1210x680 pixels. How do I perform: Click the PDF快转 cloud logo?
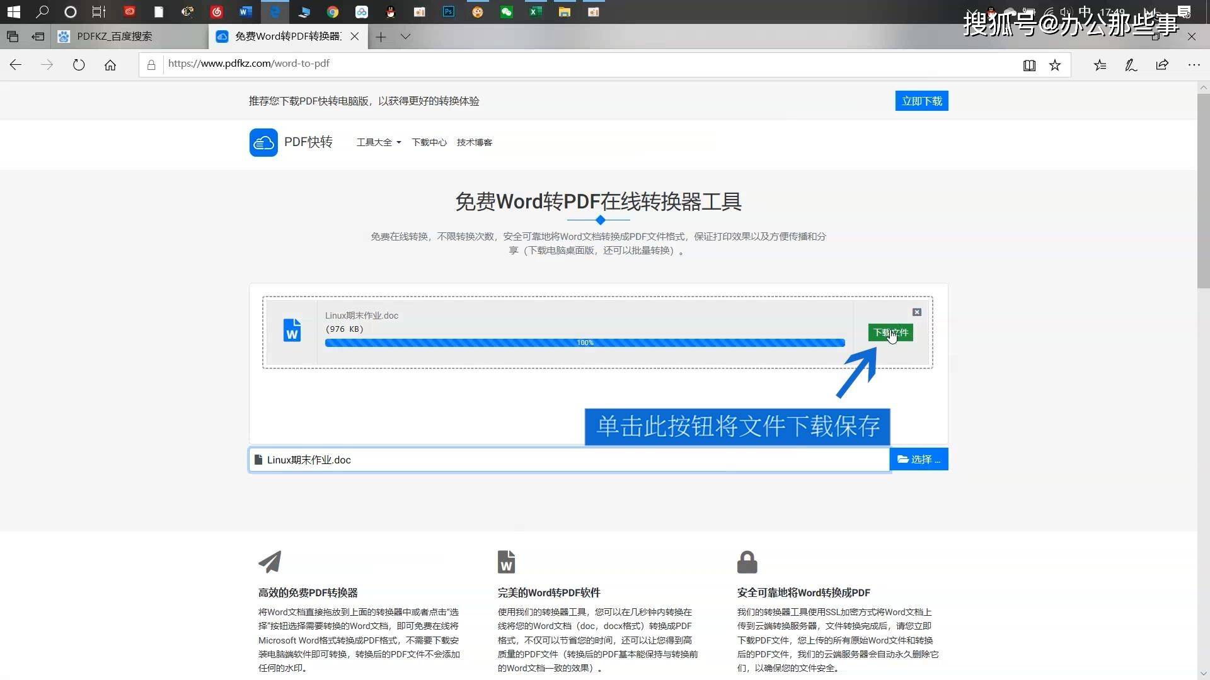tap(263, 142)
